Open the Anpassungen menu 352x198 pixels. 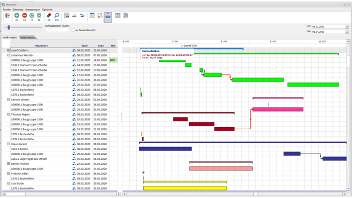(x=33, y=10)
